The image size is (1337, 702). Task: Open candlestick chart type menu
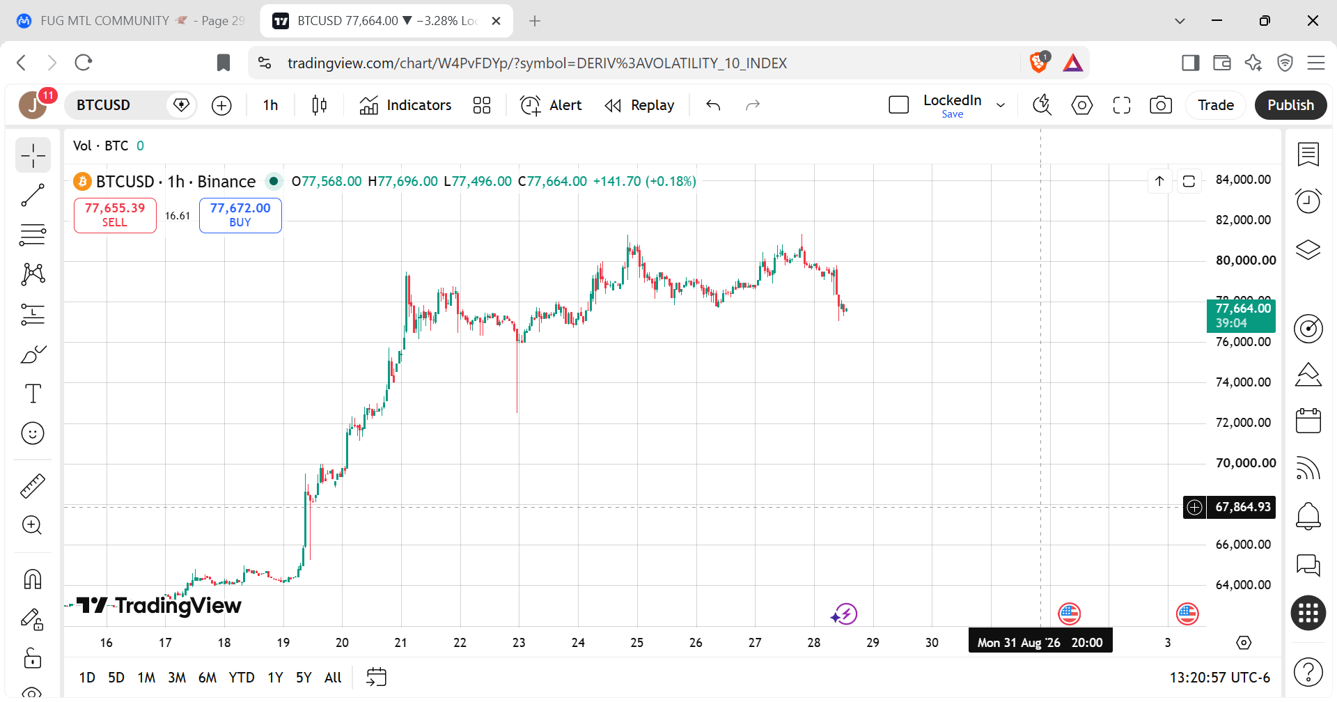point(320,105)
